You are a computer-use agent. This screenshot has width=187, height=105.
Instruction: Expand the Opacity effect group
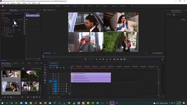pos(1,34)
